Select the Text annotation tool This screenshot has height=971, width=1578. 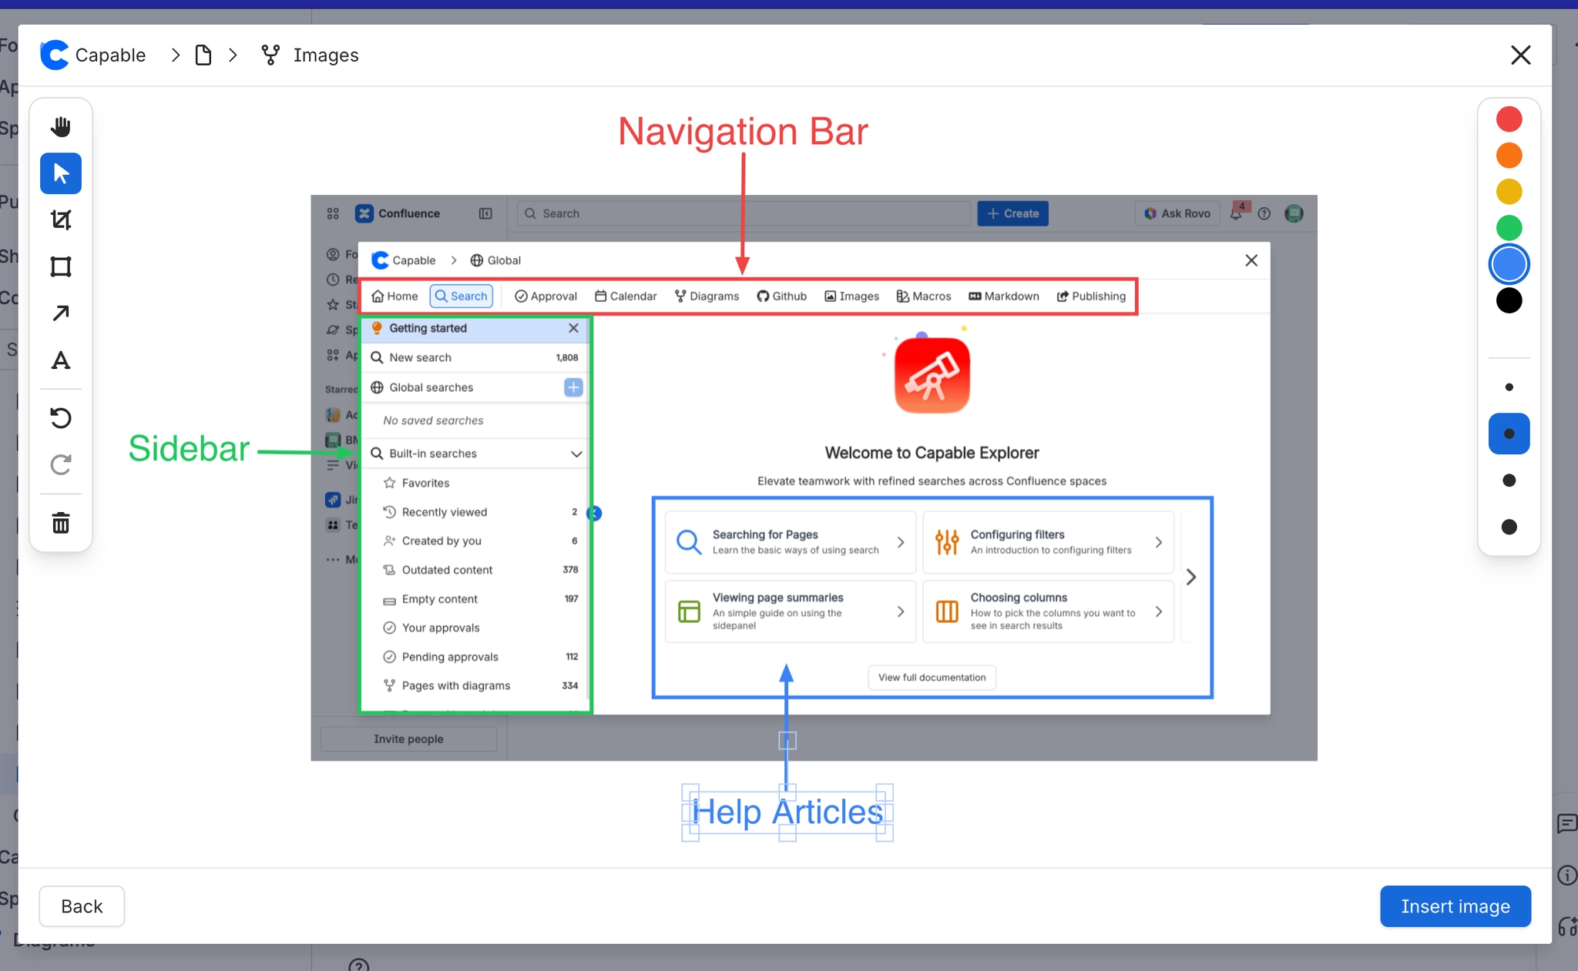(x=61, y=360)
